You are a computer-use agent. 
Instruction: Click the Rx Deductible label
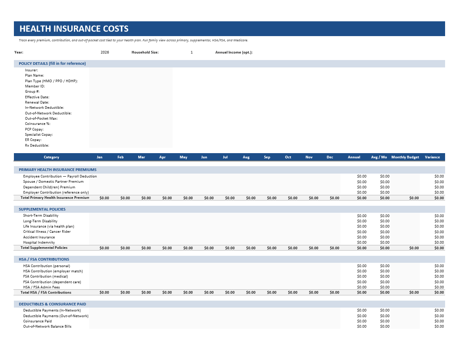click(37, 146)
